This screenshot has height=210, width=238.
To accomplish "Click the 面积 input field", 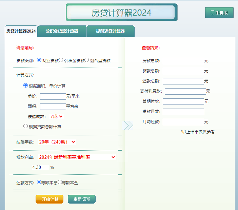I will click(53, 107).
